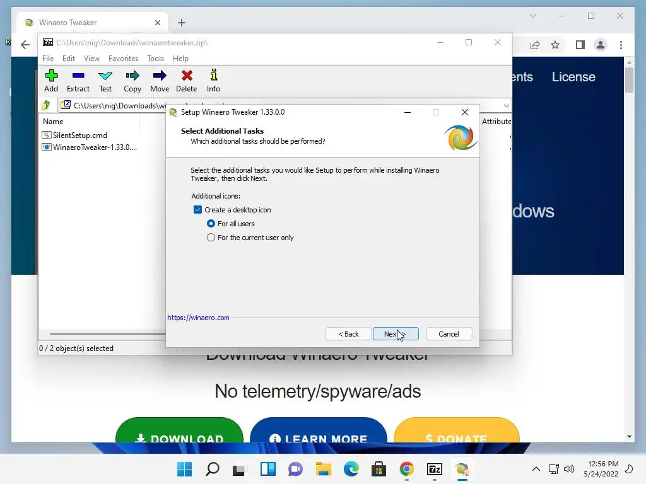Image resolution: width=646 pixels, height=484 pixels.
Task: Click the Winaero Tweaker setup taskbar icon
Action: pyautogui.click(x=462, y=469)
